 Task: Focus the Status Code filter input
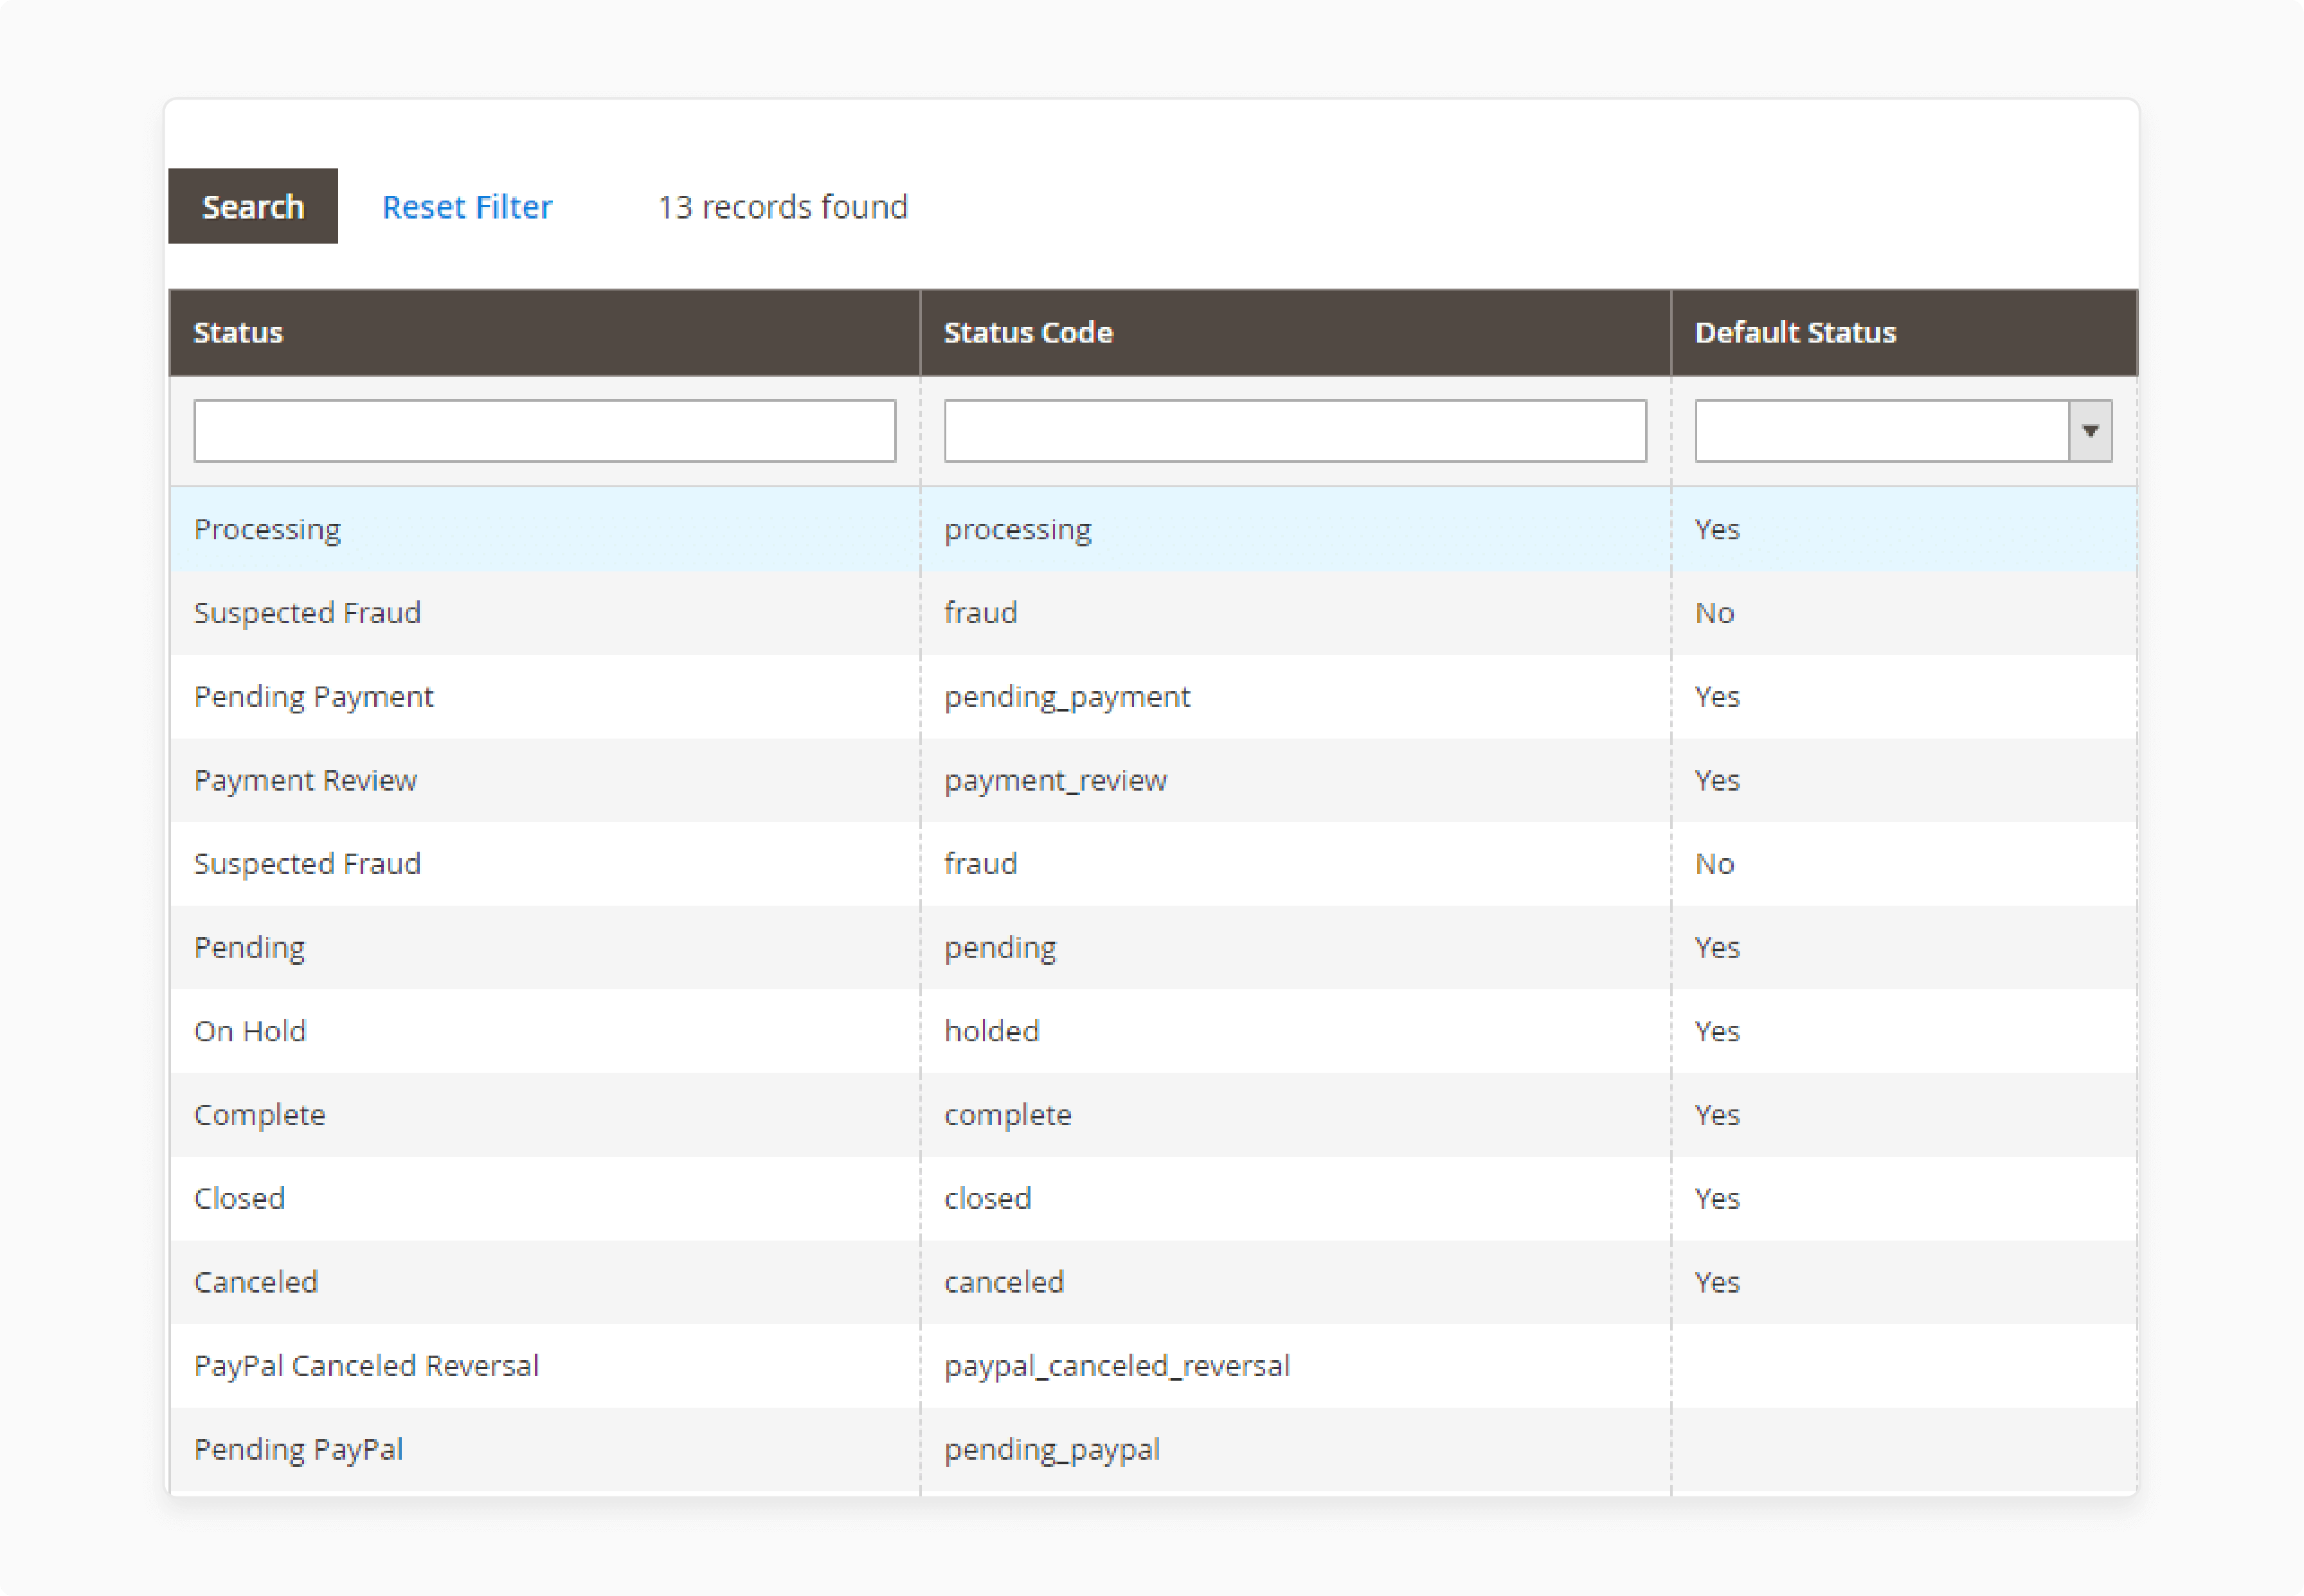pyautogui.click(x=1295, y=431)
